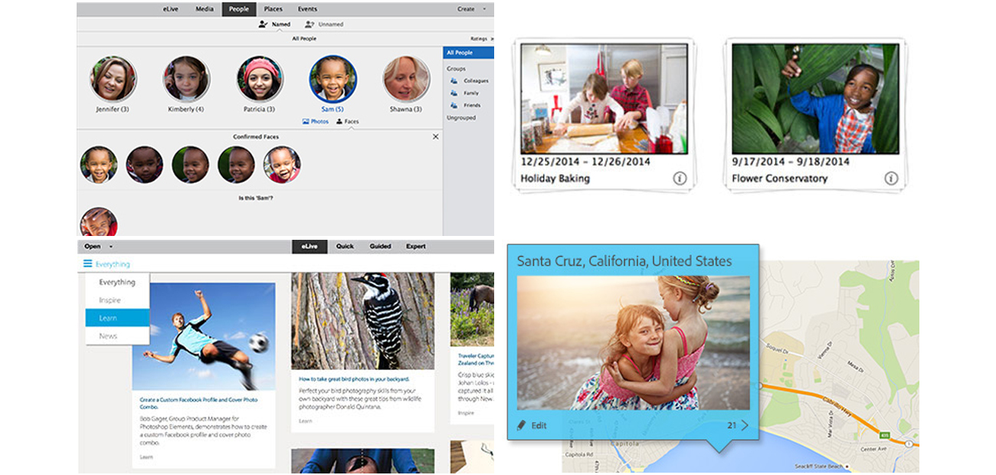Click the Edit pencil icon on Santa Cruz popup
This screenshot has height=475, width=996.
coord(521,425)
